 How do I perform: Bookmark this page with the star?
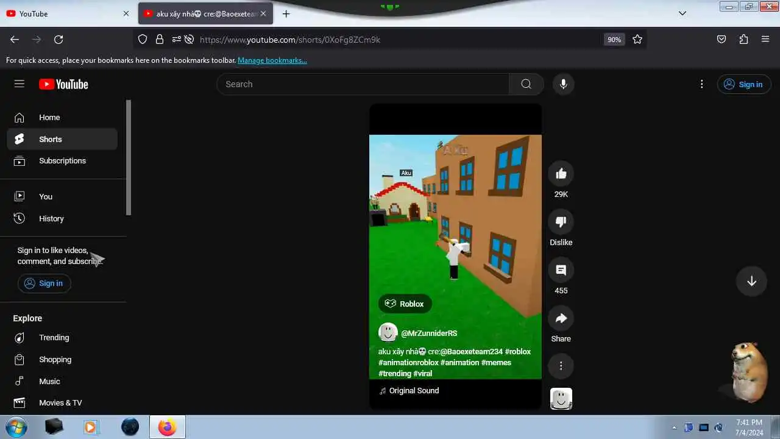click(x=637, y=40)
